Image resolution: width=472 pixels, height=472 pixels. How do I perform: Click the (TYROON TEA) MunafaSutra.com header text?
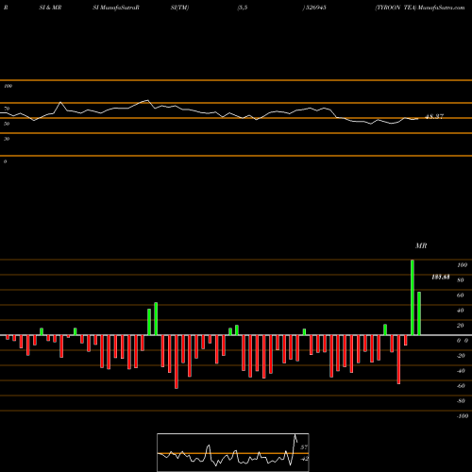click(x=420, y=8)
